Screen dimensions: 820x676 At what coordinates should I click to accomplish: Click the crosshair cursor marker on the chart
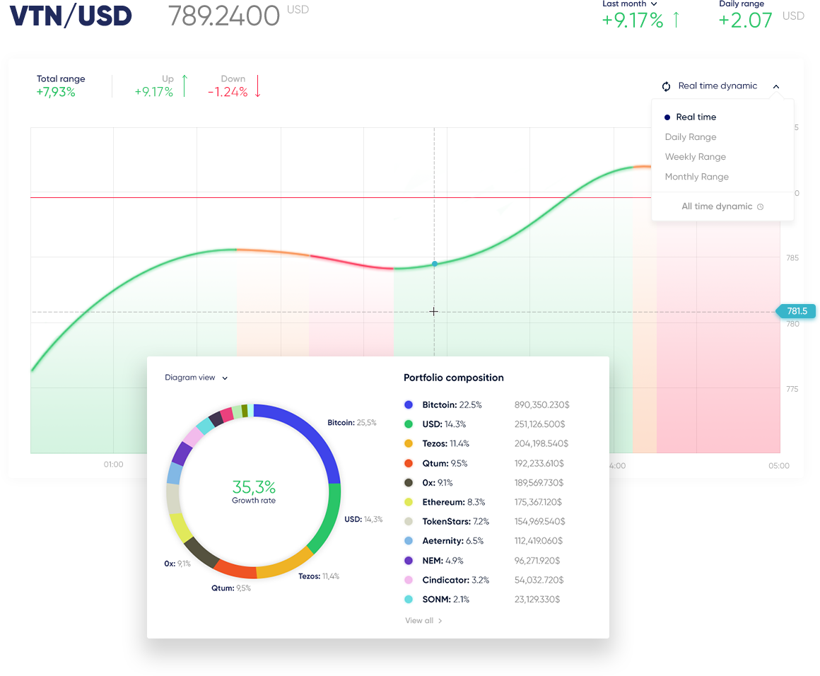click(x=433, y=311)
